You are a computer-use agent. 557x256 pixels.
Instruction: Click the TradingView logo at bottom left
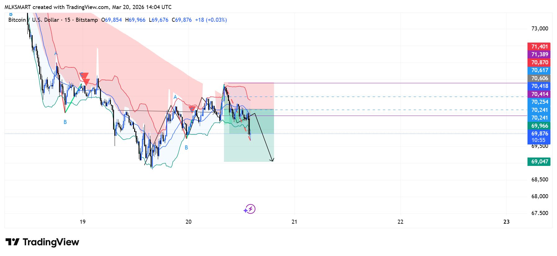point(42,242)
